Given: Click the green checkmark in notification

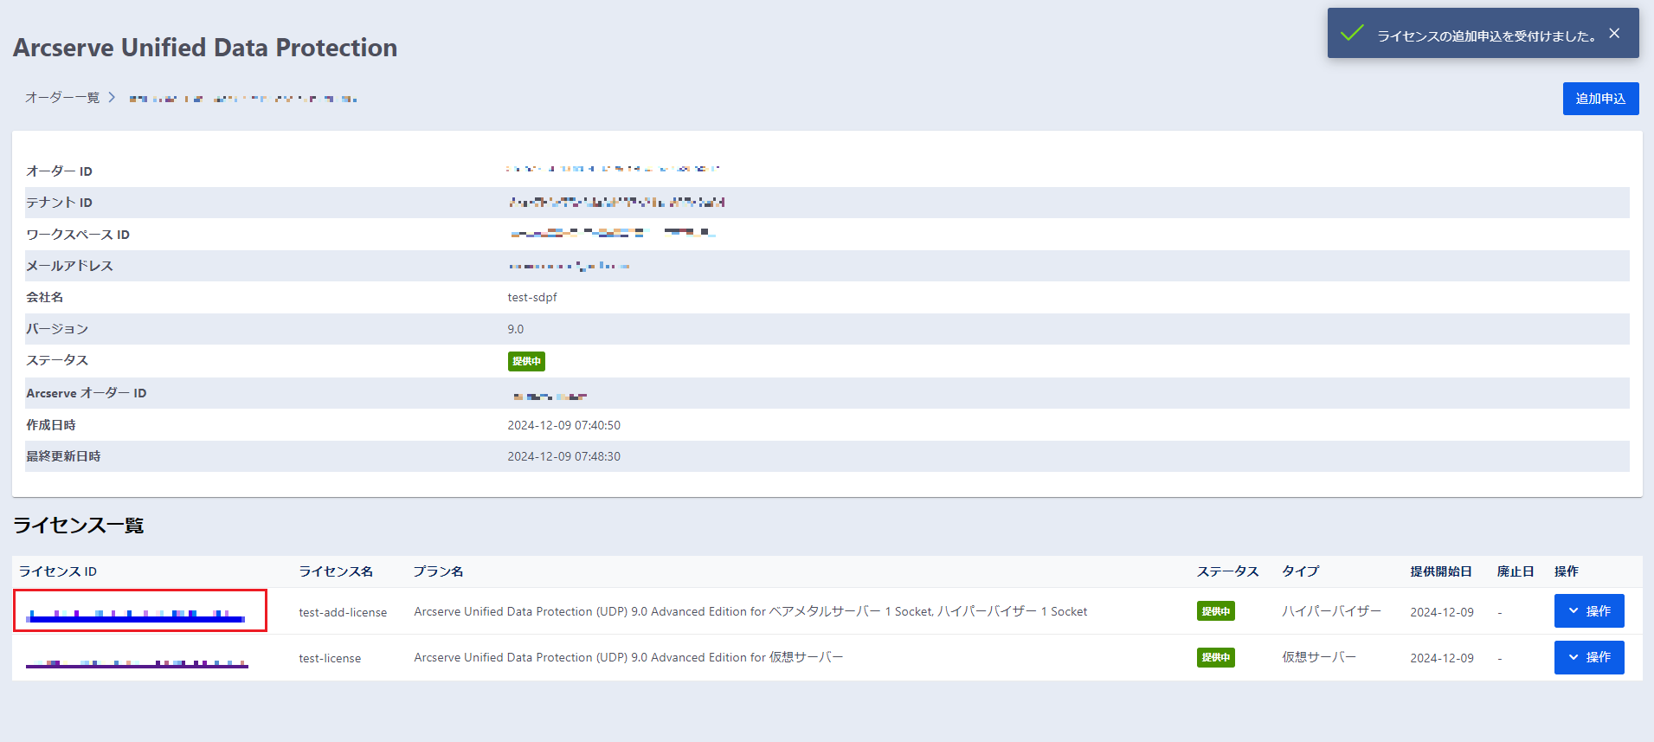Looking at the screenshot, I should click(1352, 34).
